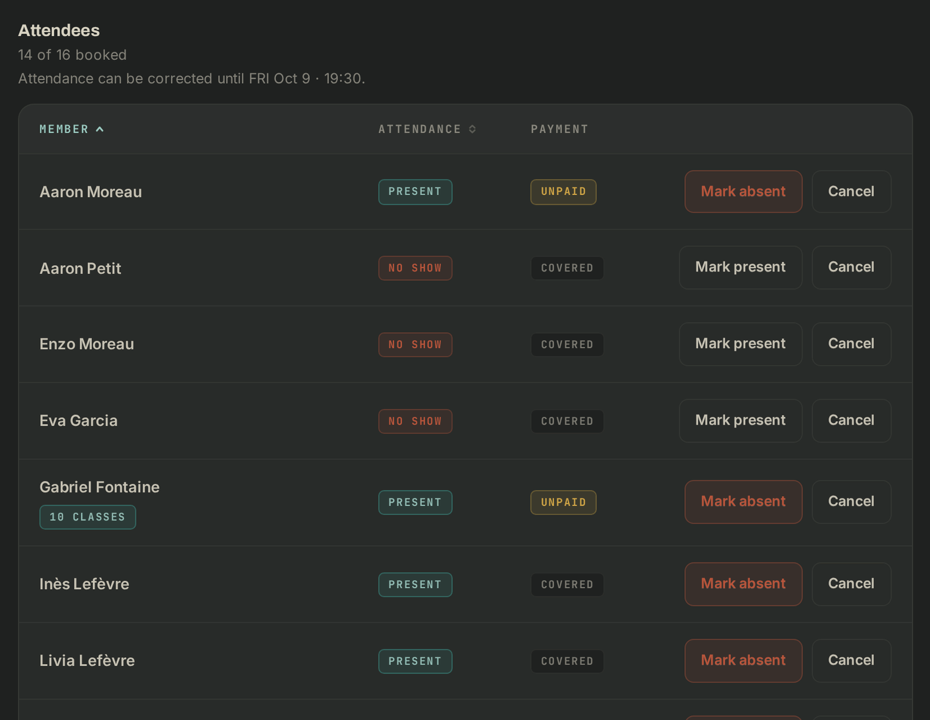The image size is (930, 720).
Task: Click Aaron Moreau's PRESENT badge
Action: [415, 192]
